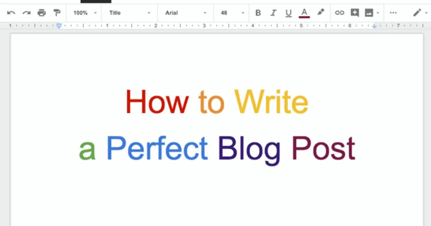Expand the editing mode dropdown arrow
Screen dimensions: 431x226
point(426,13)
